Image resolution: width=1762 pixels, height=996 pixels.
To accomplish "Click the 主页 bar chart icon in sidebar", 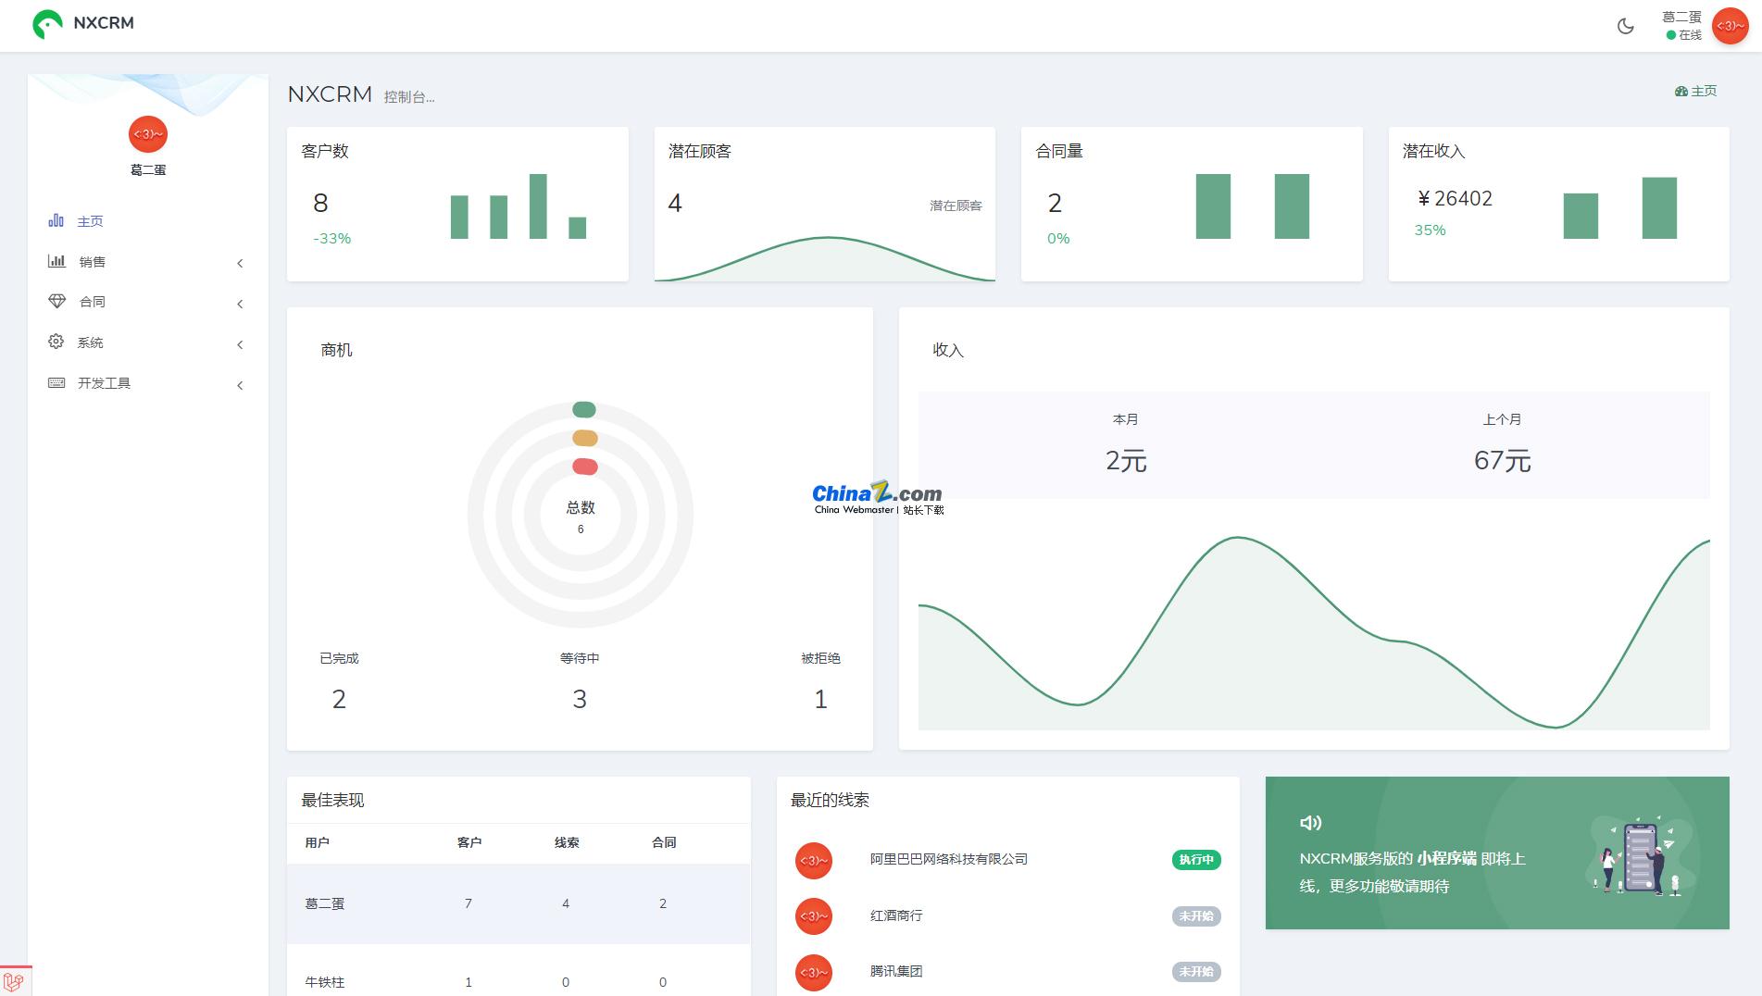I will (56, 220).
